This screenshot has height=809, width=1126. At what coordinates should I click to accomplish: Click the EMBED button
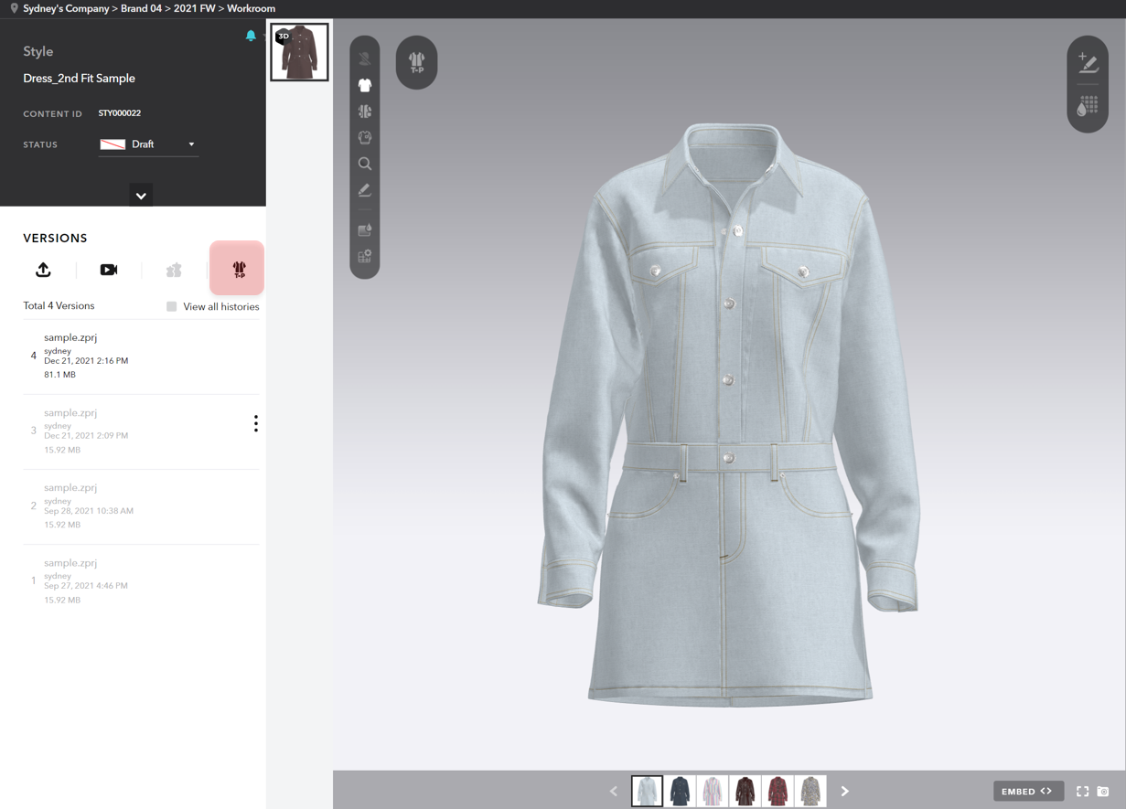click(1028, 792)
